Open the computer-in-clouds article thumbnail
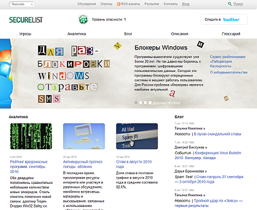 coord(84,136)
